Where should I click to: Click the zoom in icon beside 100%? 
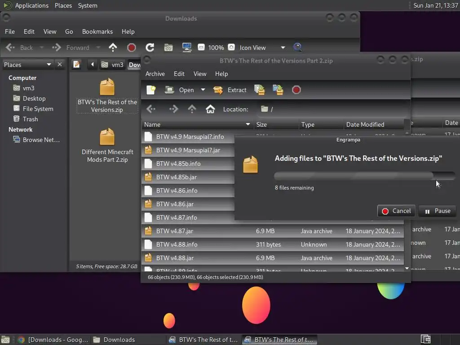tap(231, 47)
